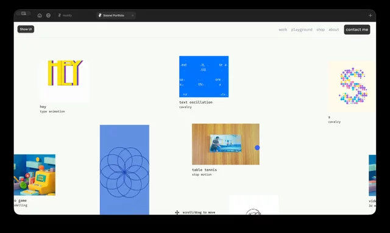
Task: Click the window switcher icon at far left of title bar
Action: click(x=23, y=13)
